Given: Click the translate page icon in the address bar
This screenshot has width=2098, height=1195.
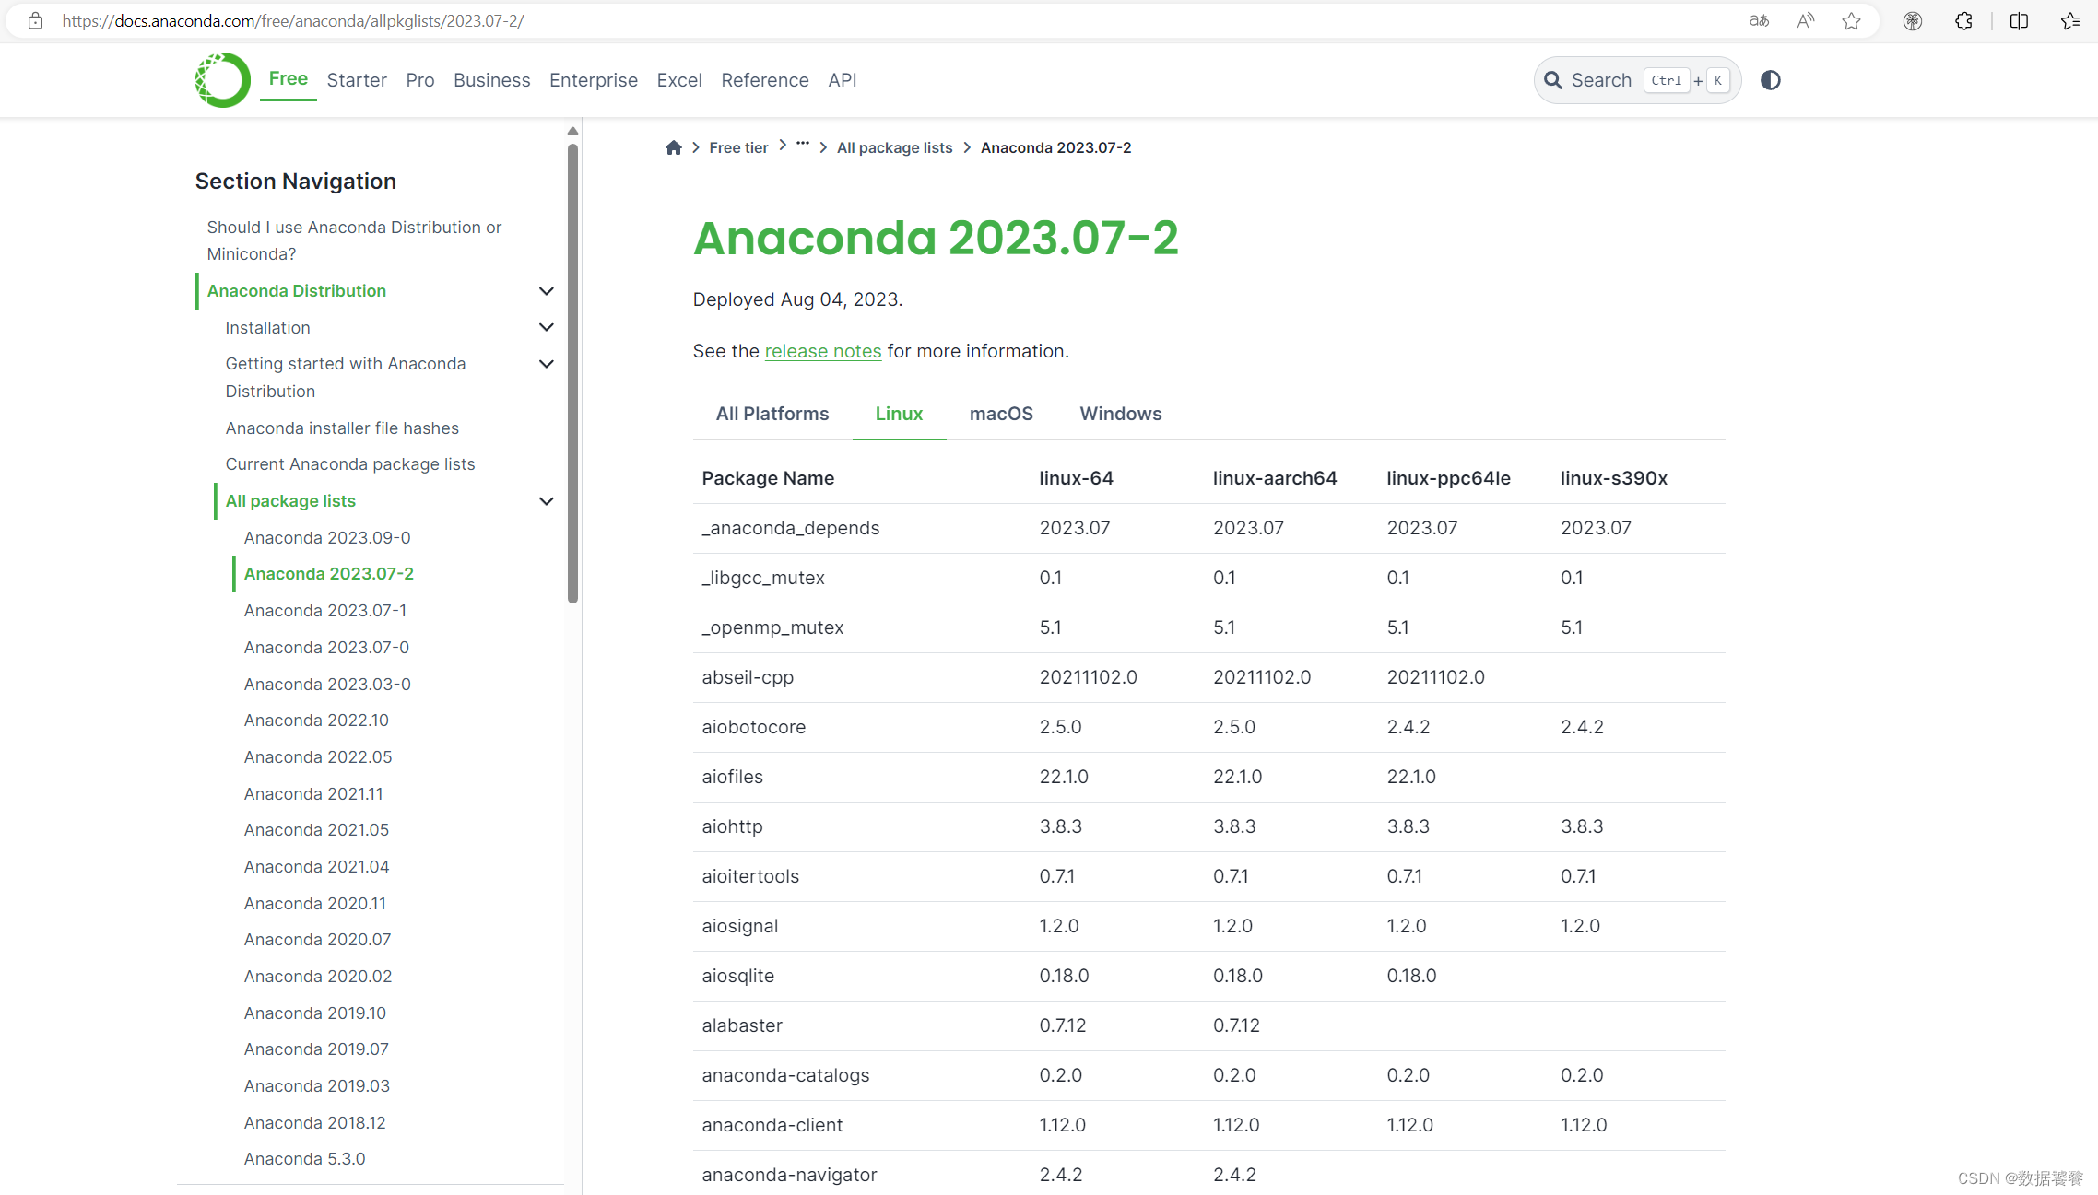Looking at the screenshot, I should pos(1759,20).
